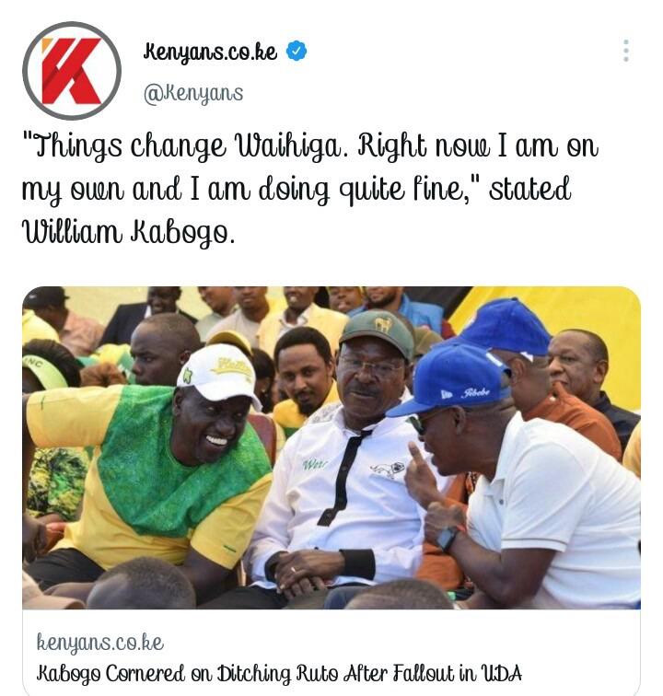Click the green cap with lion emblem
The height and width of the screenshot is (696, 663).
coord(377,332)
